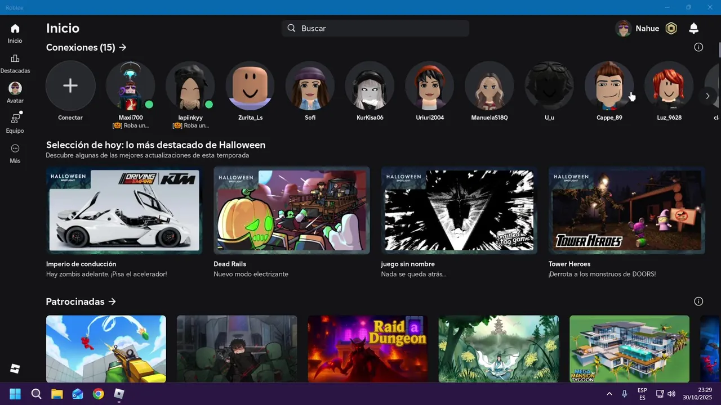Open Windows taskbar search

[36, 394]
